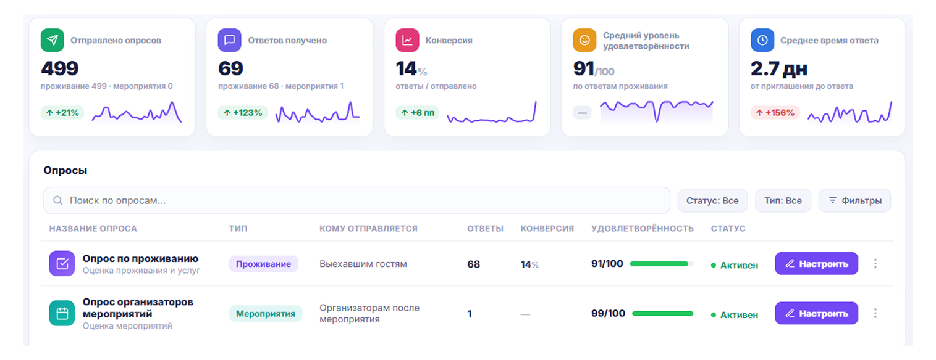Click the Отправлено опросов sparkline chart
Image resolution: width=936 pixels, height=360 pixels.
point(137,112)
